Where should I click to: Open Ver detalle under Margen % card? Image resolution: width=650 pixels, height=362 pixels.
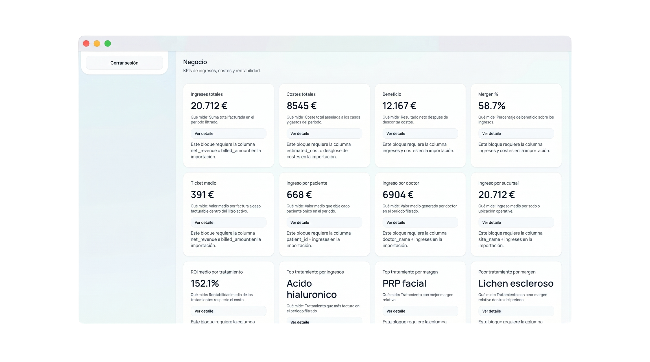(x=516, y=133)
